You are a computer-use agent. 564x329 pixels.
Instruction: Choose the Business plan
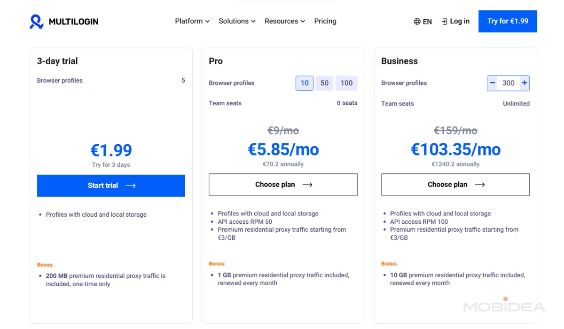(454, 184)
